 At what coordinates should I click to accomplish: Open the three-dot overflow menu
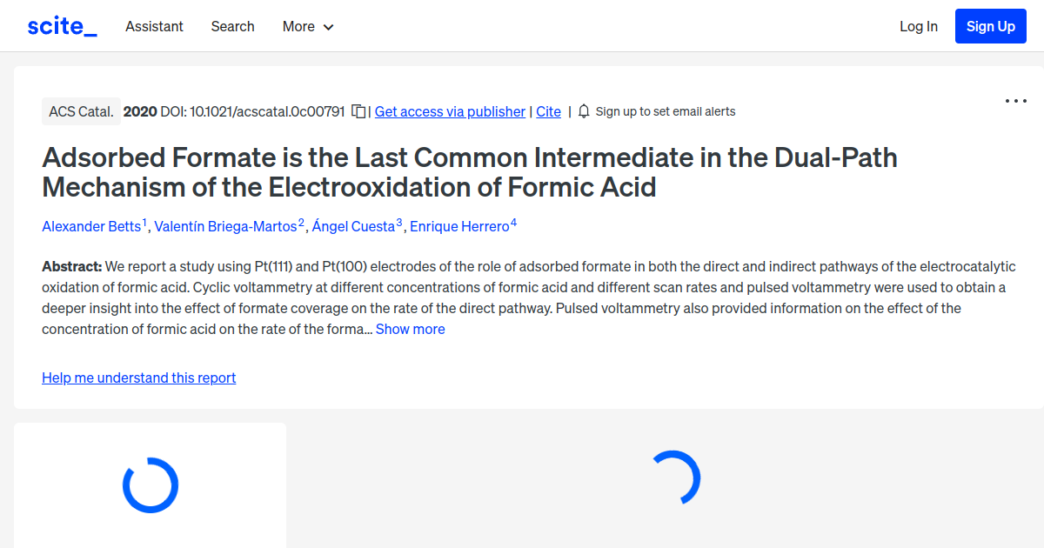point(1015,101)
